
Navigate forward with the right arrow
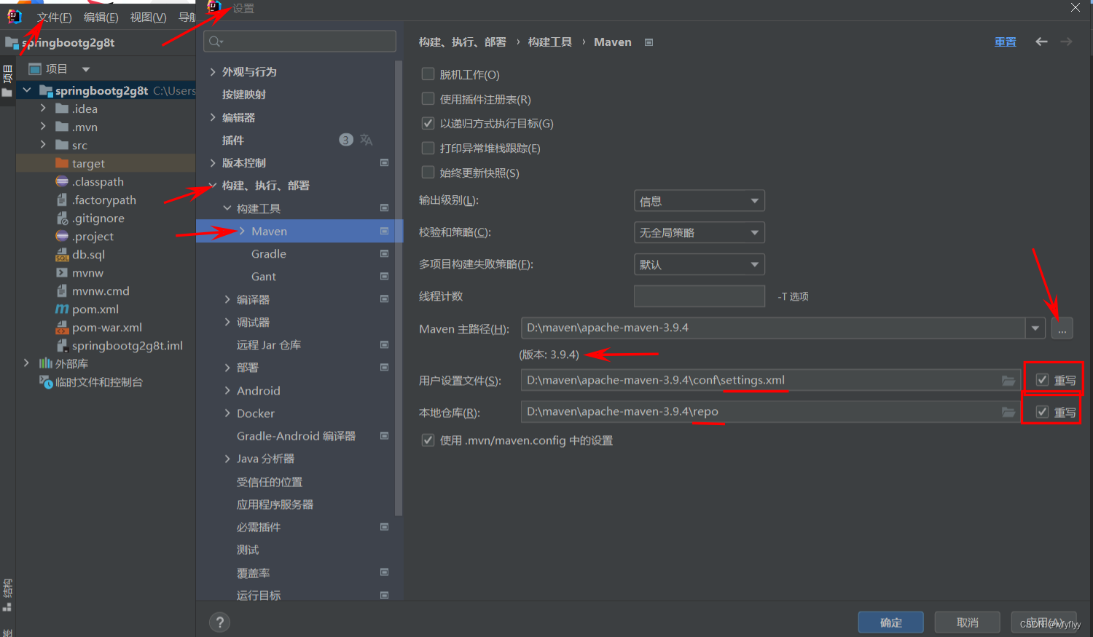tap(1066, 41)
